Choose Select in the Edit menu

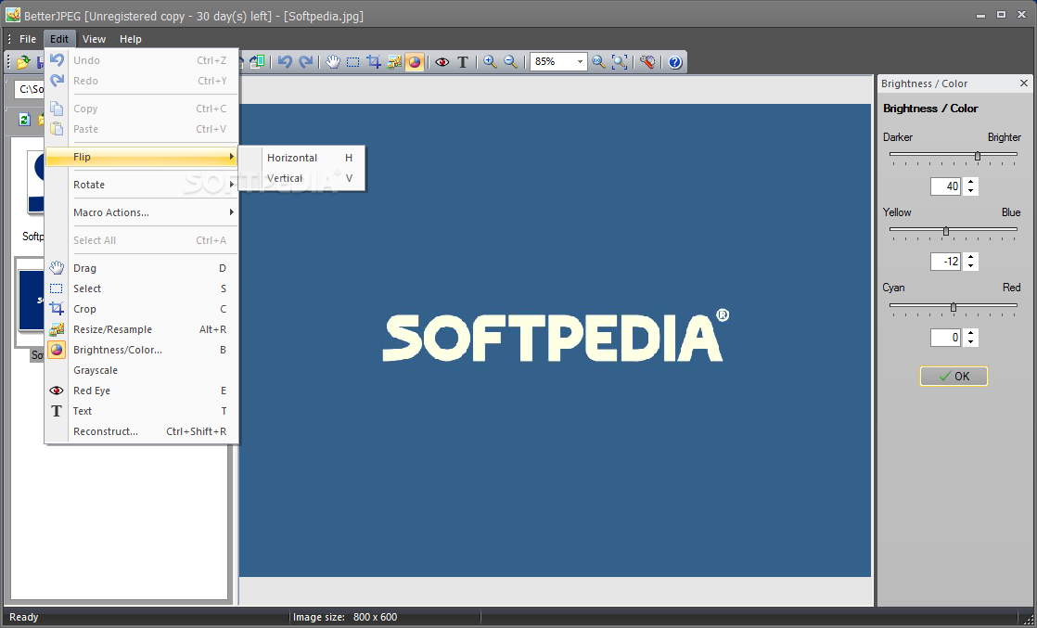pyautogui.click(x=142, y=288)
